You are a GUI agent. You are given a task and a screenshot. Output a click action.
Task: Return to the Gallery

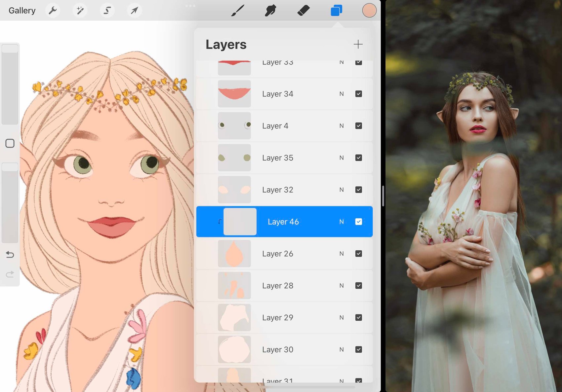[x=22, y=11]
